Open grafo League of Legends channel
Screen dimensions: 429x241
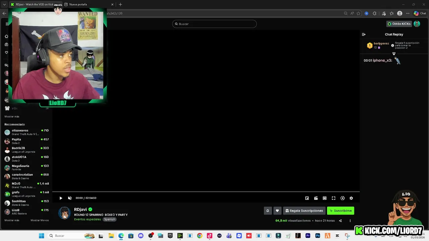[26, 194]
